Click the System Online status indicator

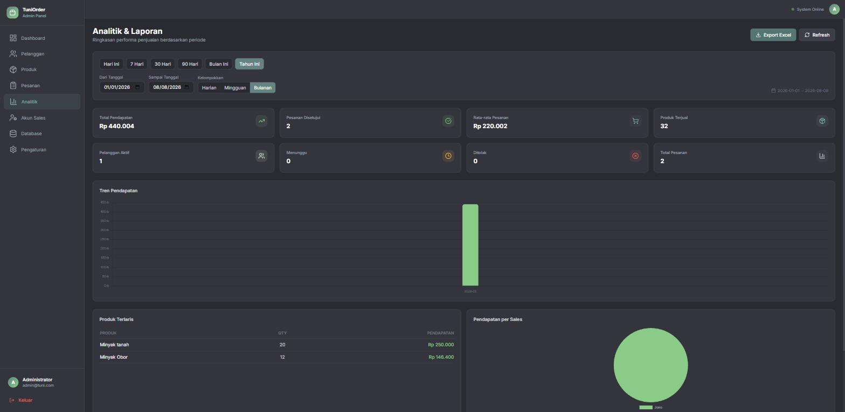(807, 9)
